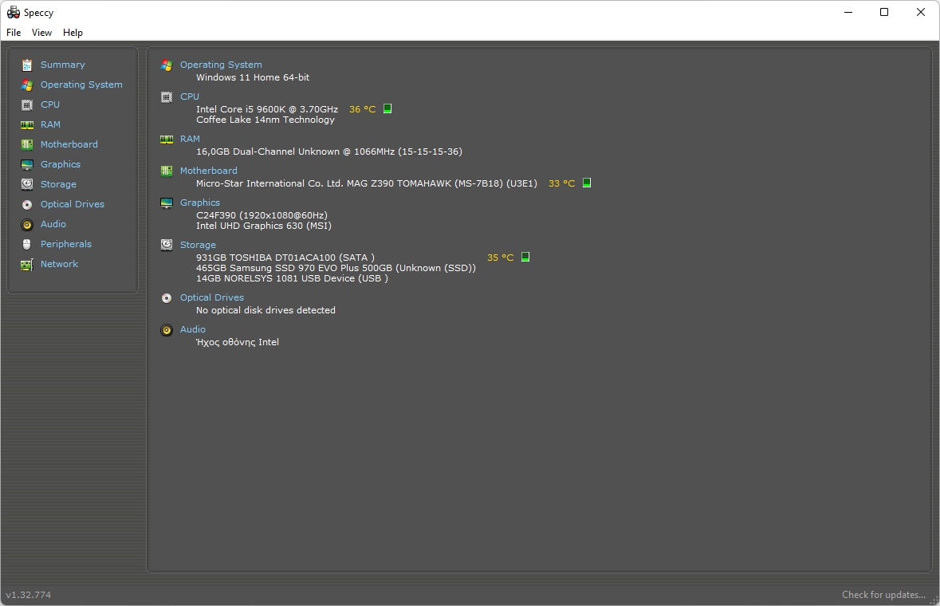Click the Windows icon beside Operating System
The width and height of the screenshot is (940, 606).
click(167, 65)
